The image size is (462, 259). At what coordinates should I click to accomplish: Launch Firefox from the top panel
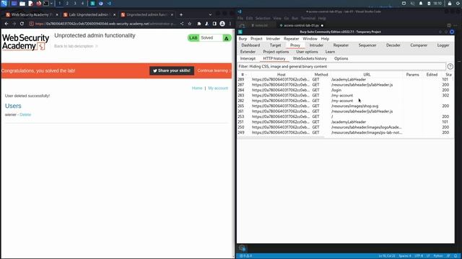[38, 3]
